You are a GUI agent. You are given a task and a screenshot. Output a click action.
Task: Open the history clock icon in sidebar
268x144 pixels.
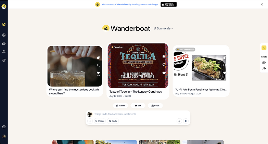click(4, 60)
